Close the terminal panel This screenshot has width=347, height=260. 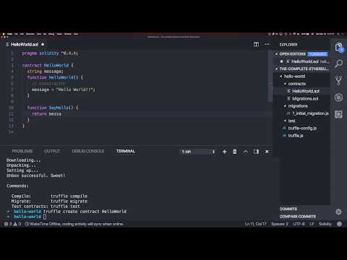tap(267, 152)
